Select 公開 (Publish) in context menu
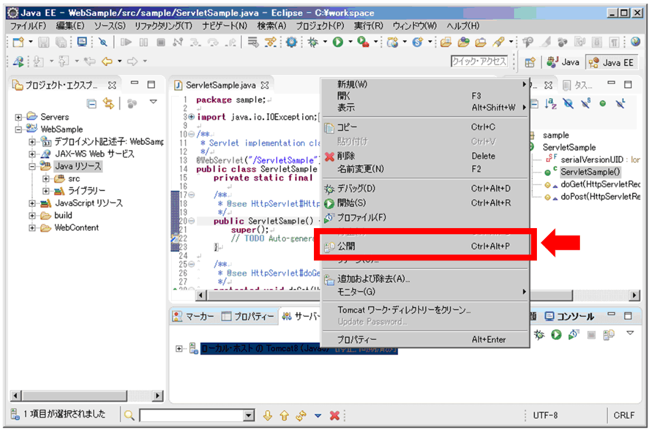This screenshot has height=430, width=649. pyautogui.click(x=346, y=246)
